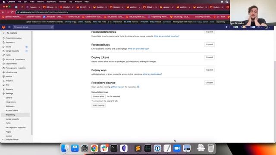The height and width of the screenshot is (155, 276).
Task: Select Access Tokens under Settings
Action: coord(12,111)
